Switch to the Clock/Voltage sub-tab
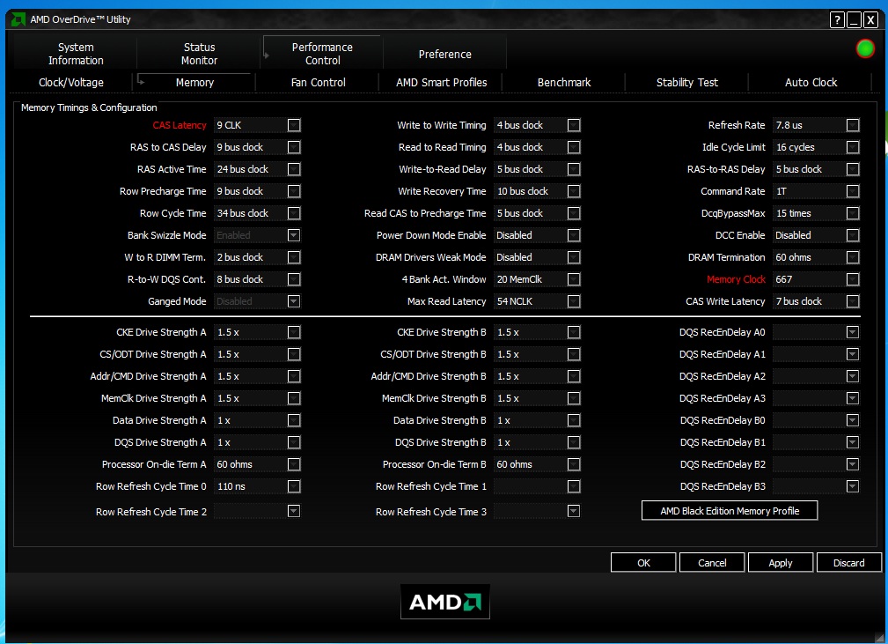 [x=70, y=82]
